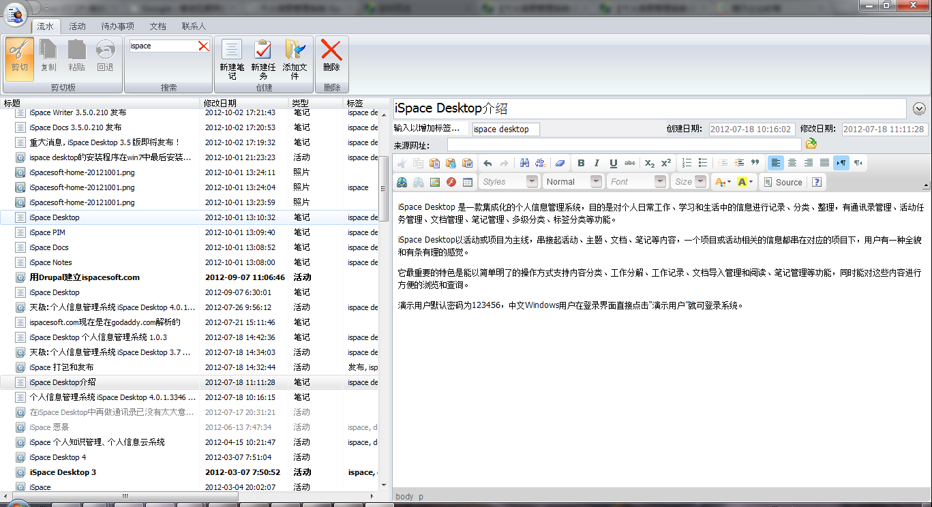Apply block quote formatting
This screenshot has width=932, height=507.
click(755, 163)
